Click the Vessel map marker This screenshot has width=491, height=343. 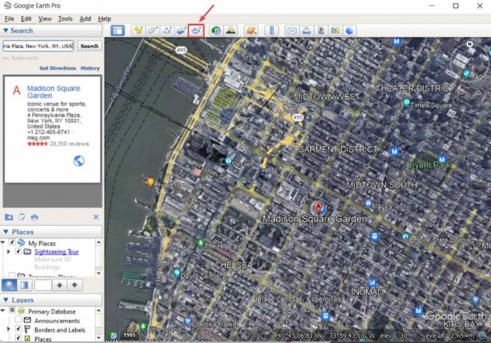(x=228, y=162)
